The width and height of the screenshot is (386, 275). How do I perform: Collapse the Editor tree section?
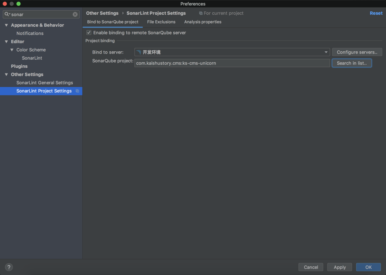6,41
